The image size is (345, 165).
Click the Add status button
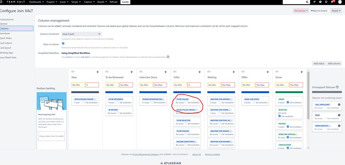point(319,63)
